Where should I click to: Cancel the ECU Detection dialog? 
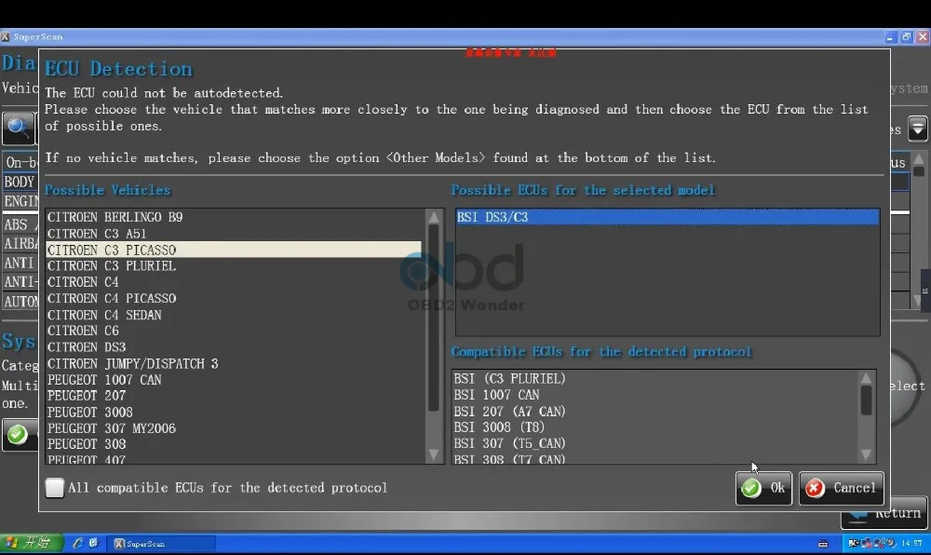click(842, 488)
